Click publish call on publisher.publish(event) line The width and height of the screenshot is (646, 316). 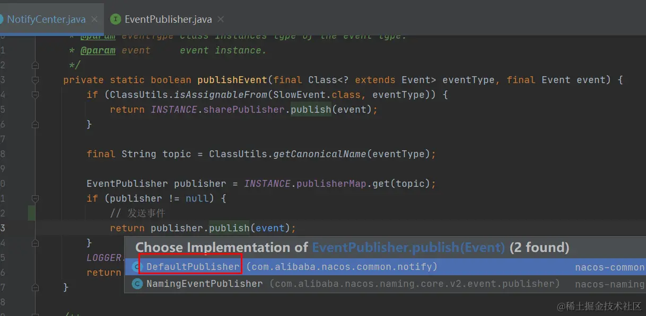click(229, 228)
